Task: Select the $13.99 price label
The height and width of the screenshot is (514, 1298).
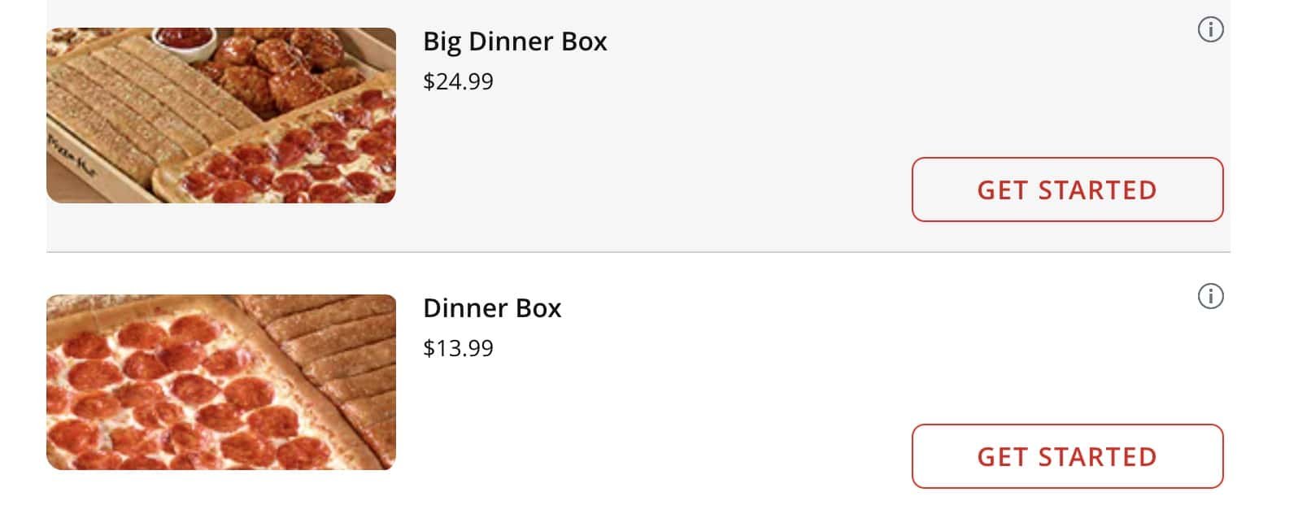Action: [458, 347]
